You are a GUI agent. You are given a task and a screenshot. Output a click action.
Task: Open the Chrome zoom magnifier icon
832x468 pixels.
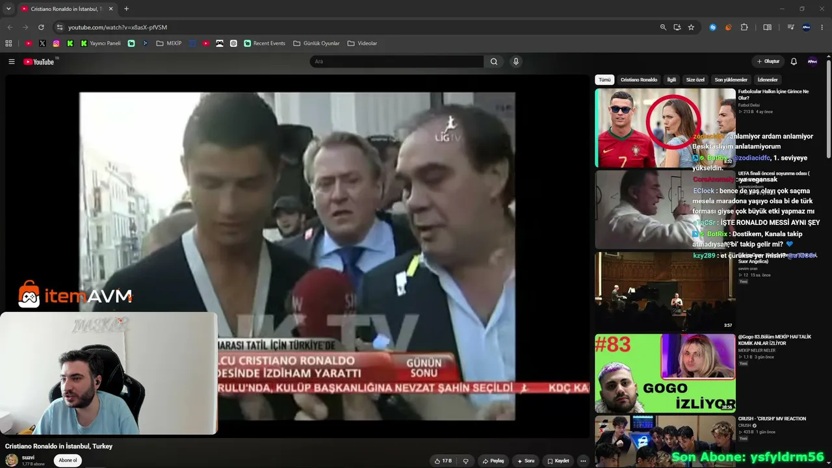(663, 27)
